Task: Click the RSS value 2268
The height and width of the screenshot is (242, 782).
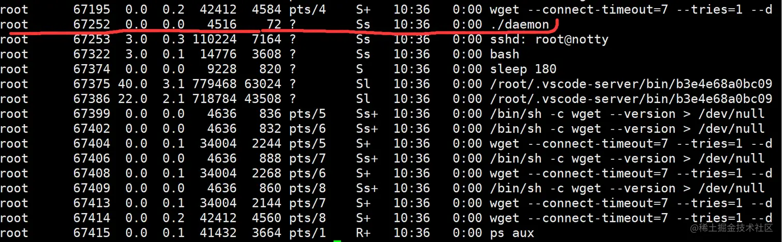Action: 266,174
